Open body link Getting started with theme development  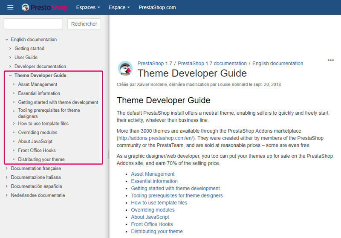pos(175,189)
